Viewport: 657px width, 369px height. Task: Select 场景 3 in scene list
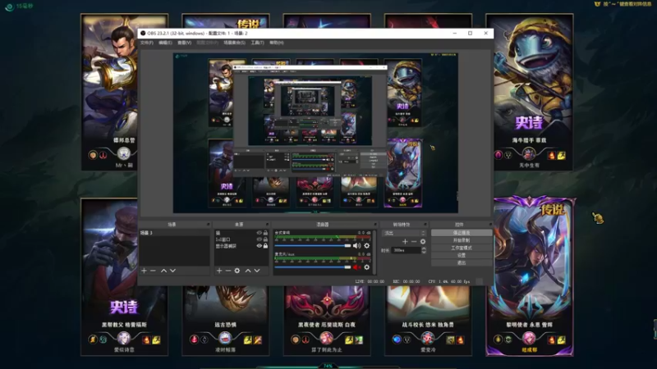(x=174, y=233)
